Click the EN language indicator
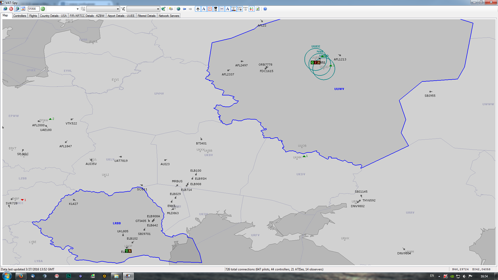 [x=432, y=276]
